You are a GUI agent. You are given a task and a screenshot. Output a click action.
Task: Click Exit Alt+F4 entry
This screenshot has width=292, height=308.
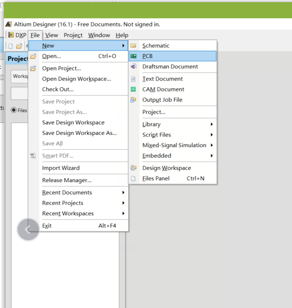pyautogui.click(x=79, y=226)
